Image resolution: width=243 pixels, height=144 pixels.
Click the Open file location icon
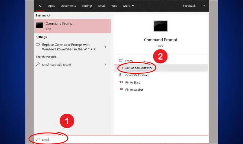[x=121, y=75]
